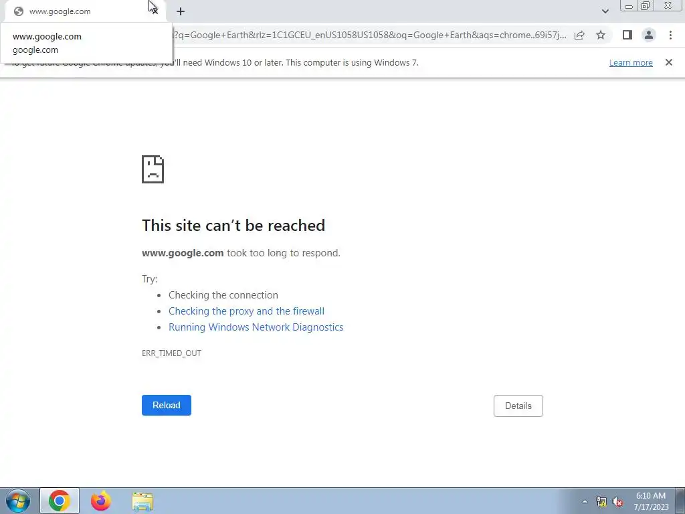The height and width of the screenshot is (514, 685).
Task: Show hidden tray icons arrow
Action: point(585,501)
